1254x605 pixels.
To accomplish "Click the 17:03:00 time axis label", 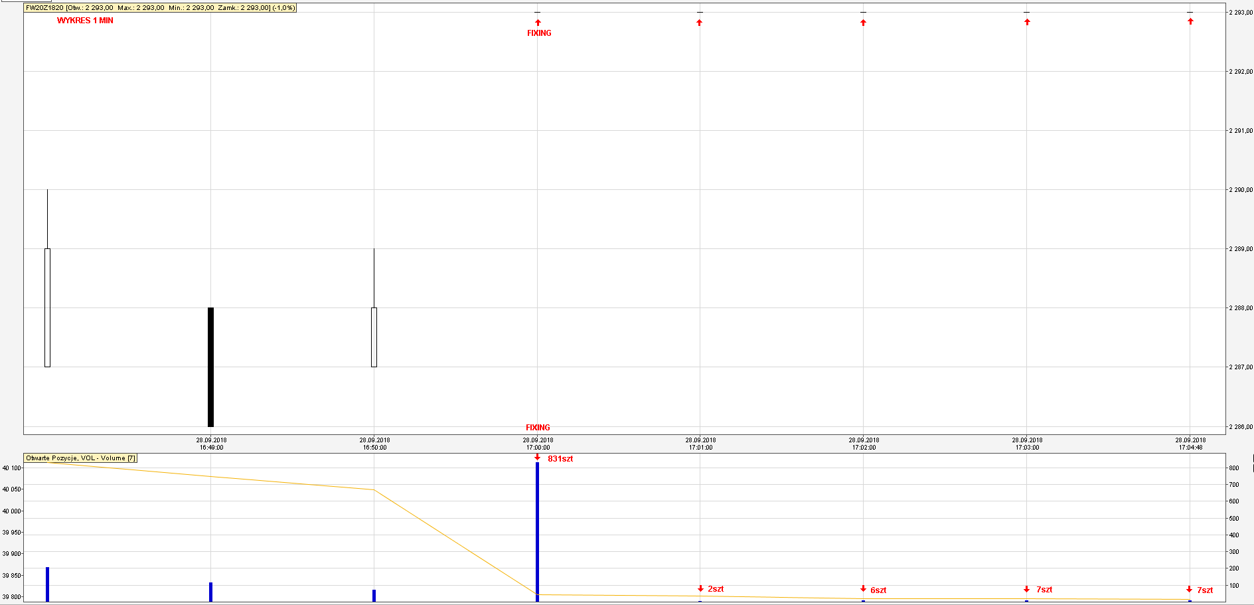I will [x=1027, y=444].
